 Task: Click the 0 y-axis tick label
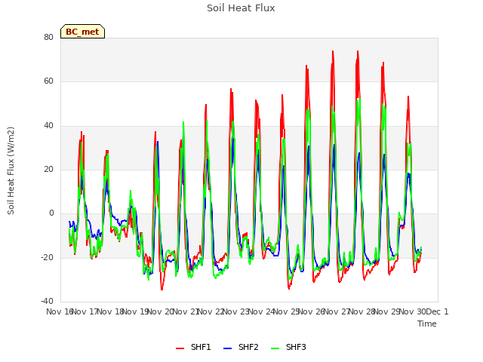click(x=51, y=213)
